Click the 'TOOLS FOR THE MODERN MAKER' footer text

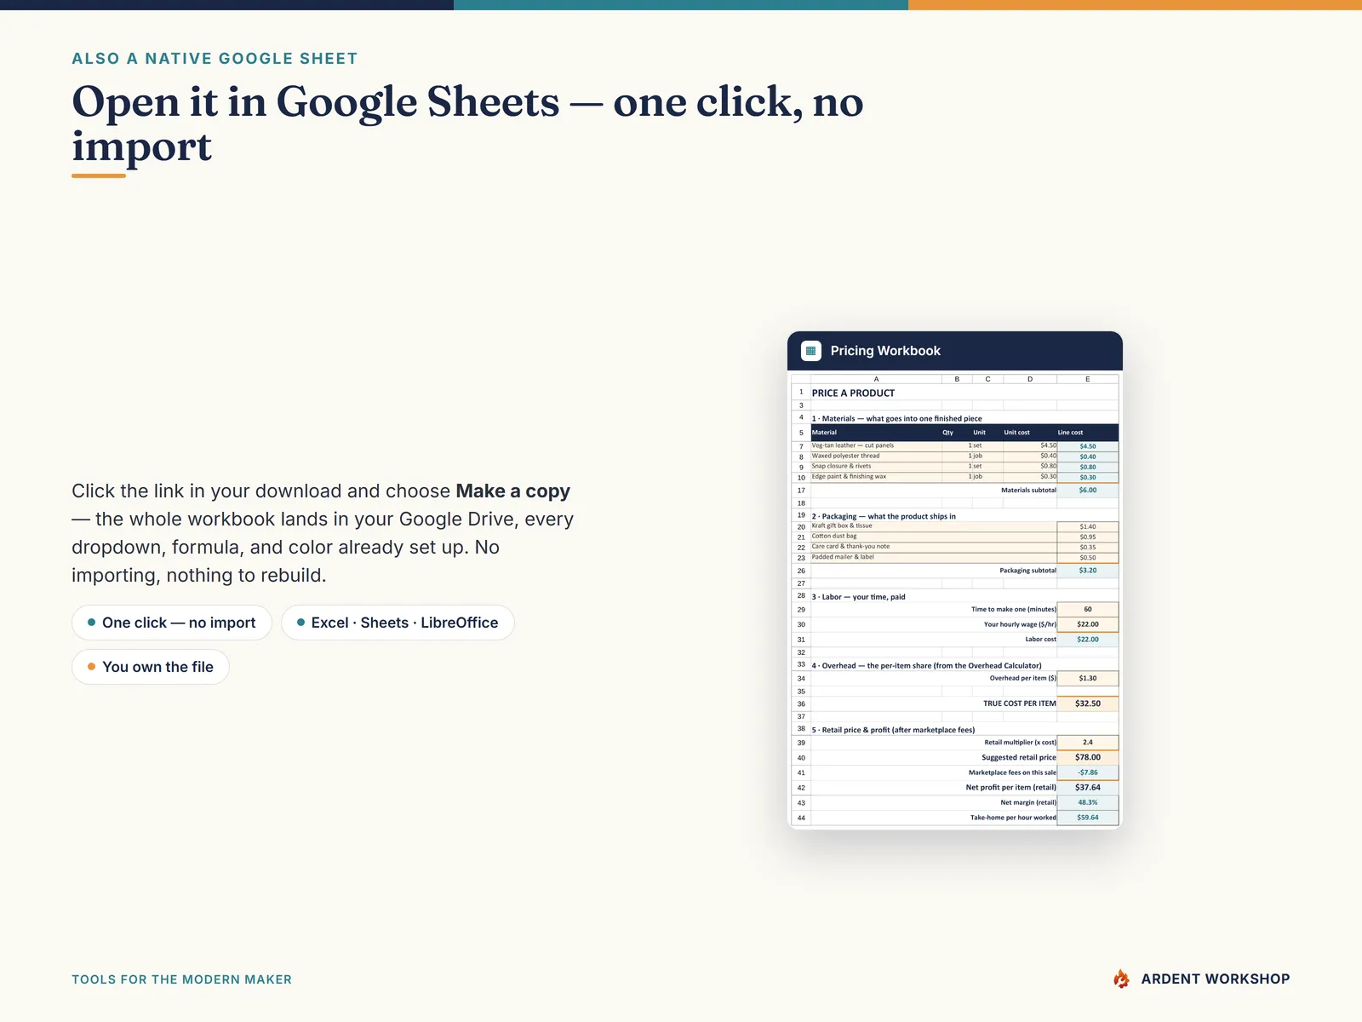tap(181, 979)
